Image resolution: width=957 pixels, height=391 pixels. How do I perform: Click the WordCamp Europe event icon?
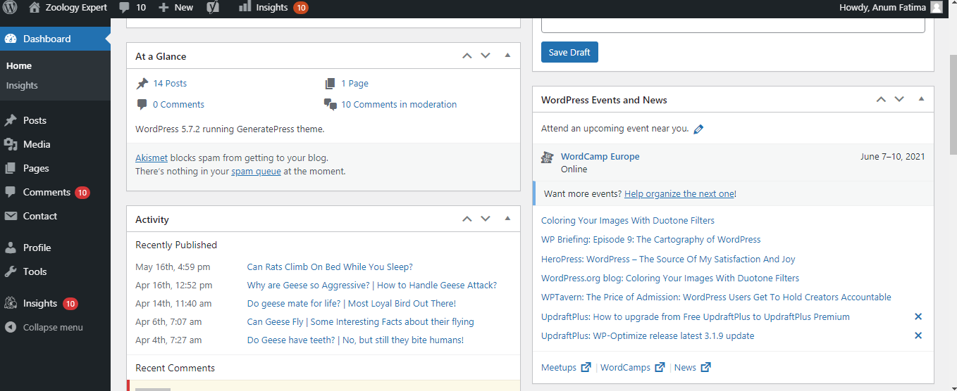click(547, 158)
